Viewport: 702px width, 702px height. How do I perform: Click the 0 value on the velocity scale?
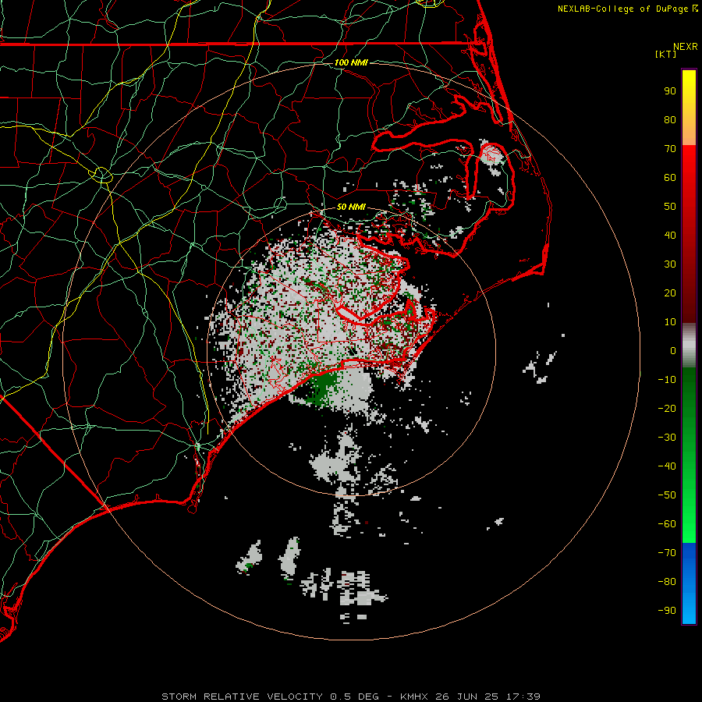[x=673, y=351]
